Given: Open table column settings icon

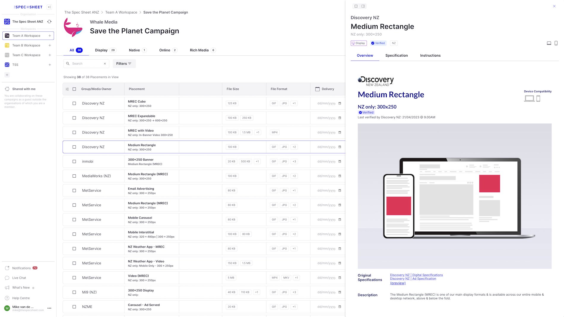Looking at the screenshot, I should click(x=67, y=89).
